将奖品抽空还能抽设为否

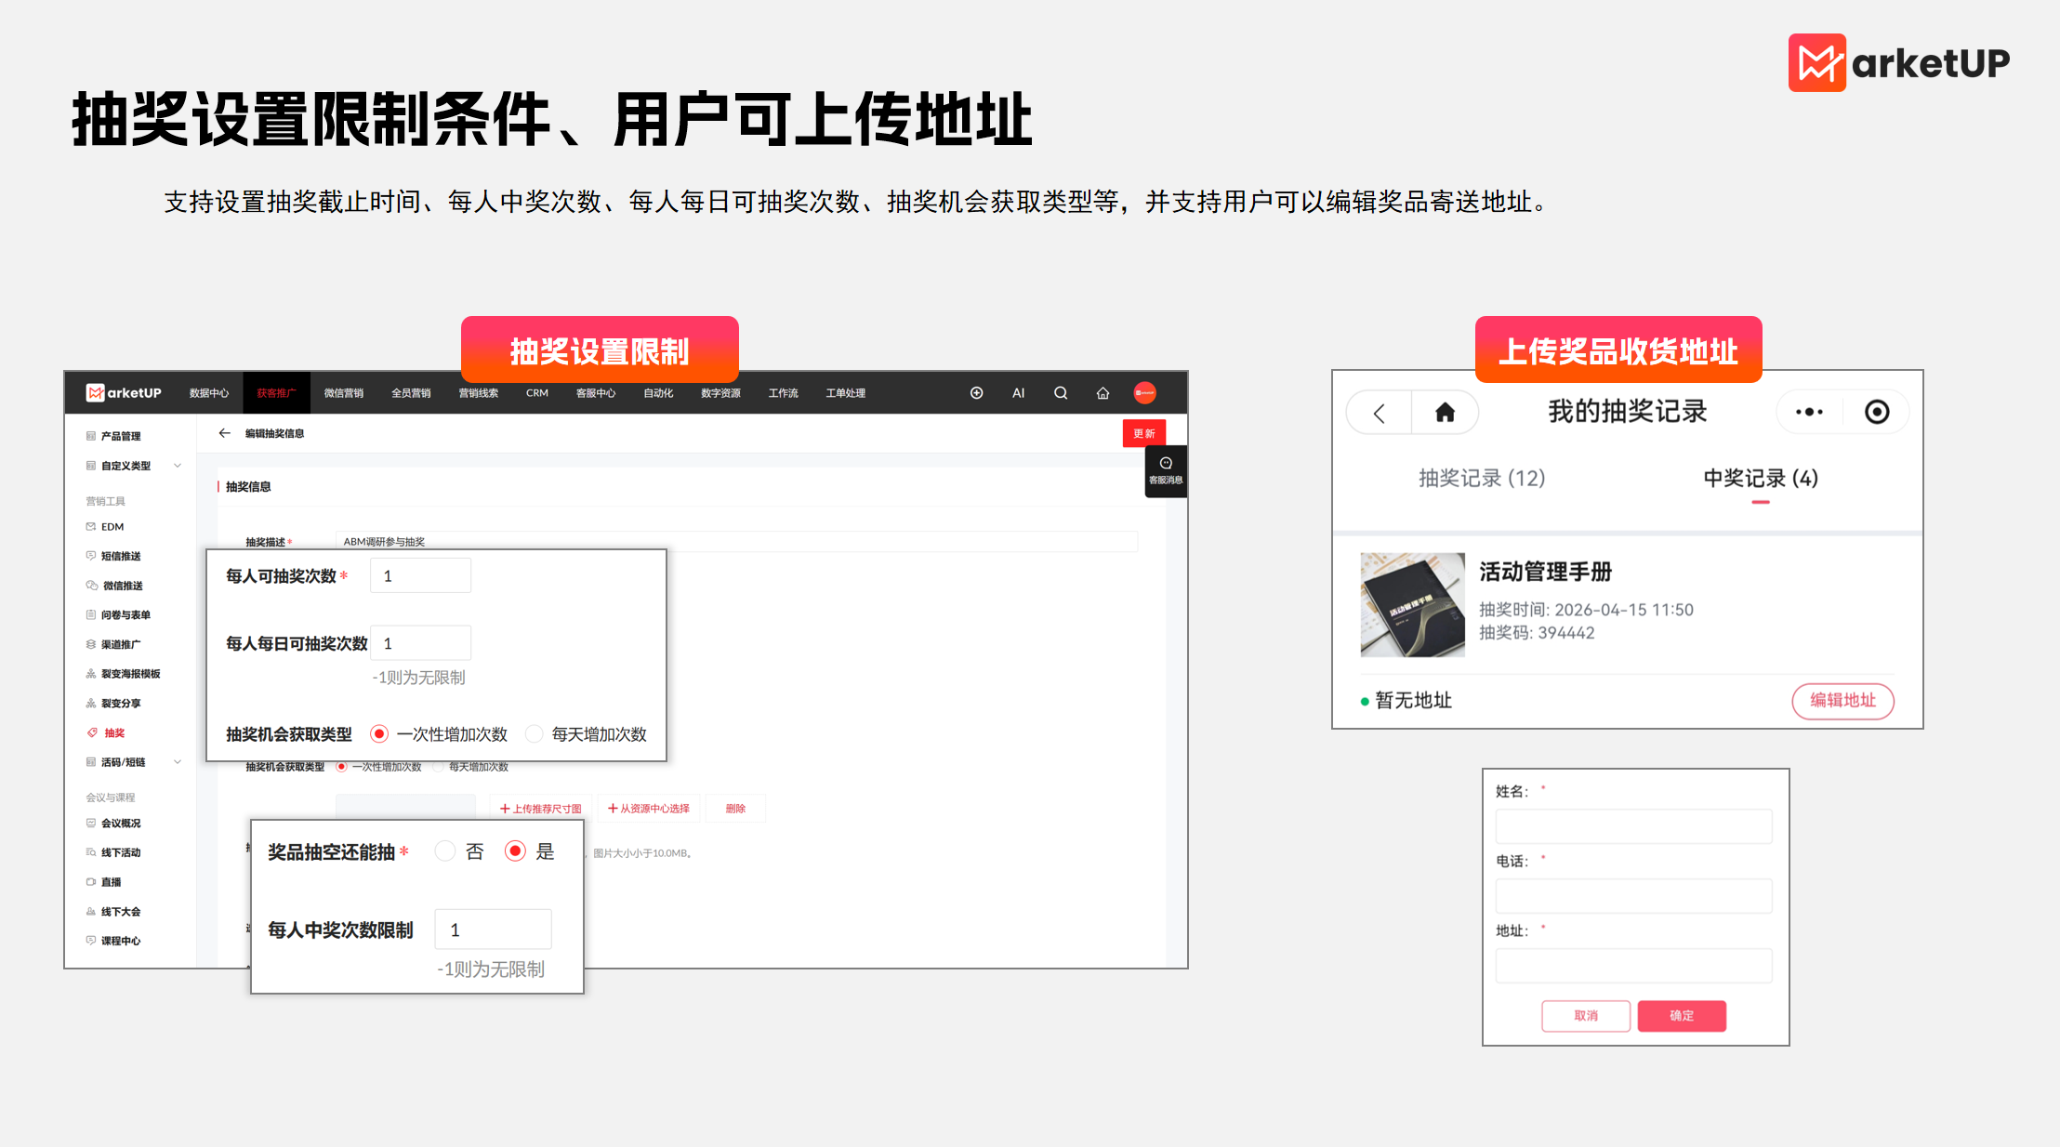445,850
